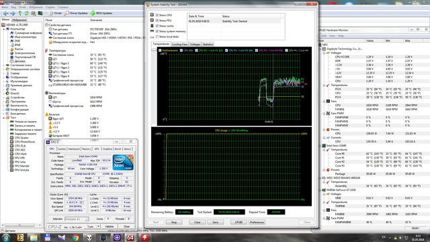Open the Alienware alien head taskbar icon
Screen dimensions: 430x242
tap(89, 237)
